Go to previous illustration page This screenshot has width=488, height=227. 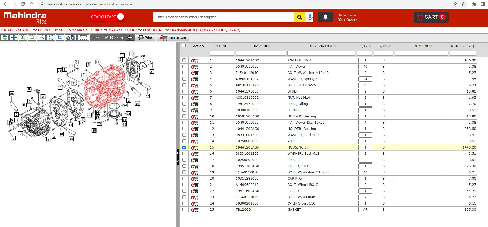[x=98, y=38]
